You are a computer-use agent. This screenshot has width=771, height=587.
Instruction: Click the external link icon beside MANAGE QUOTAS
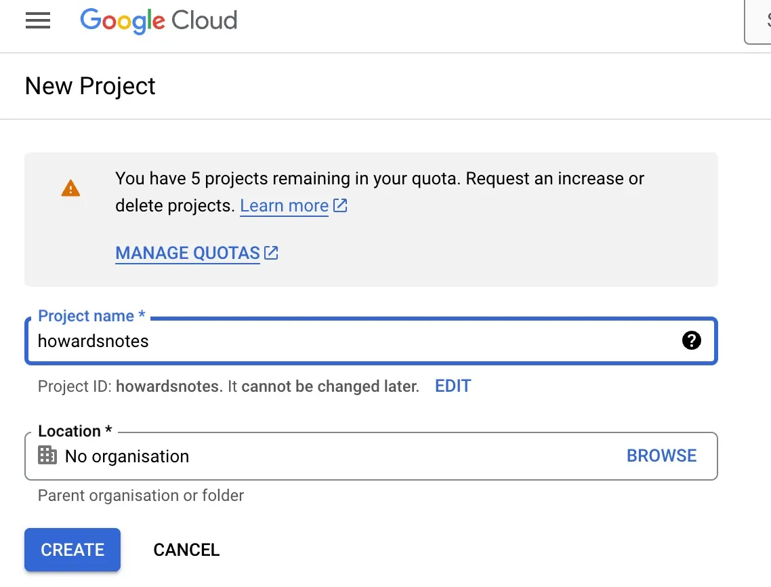coord(271,252)
